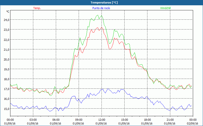Click the Temperaturas [°C] chart title
Viewport: 203px width, 126px height.
104,3
